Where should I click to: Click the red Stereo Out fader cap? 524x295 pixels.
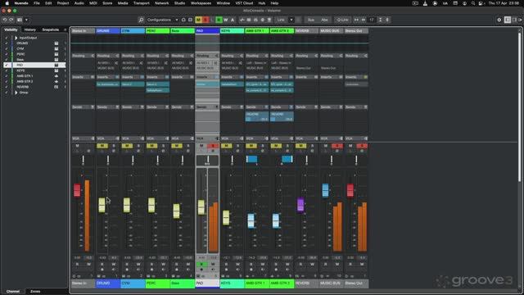350,190
